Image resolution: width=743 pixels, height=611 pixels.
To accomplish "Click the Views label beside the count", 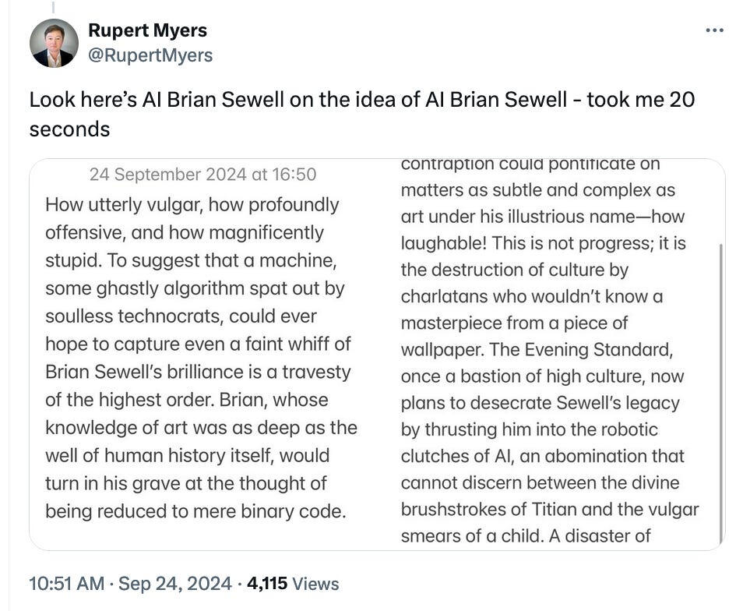I will [x=316, y=583].
